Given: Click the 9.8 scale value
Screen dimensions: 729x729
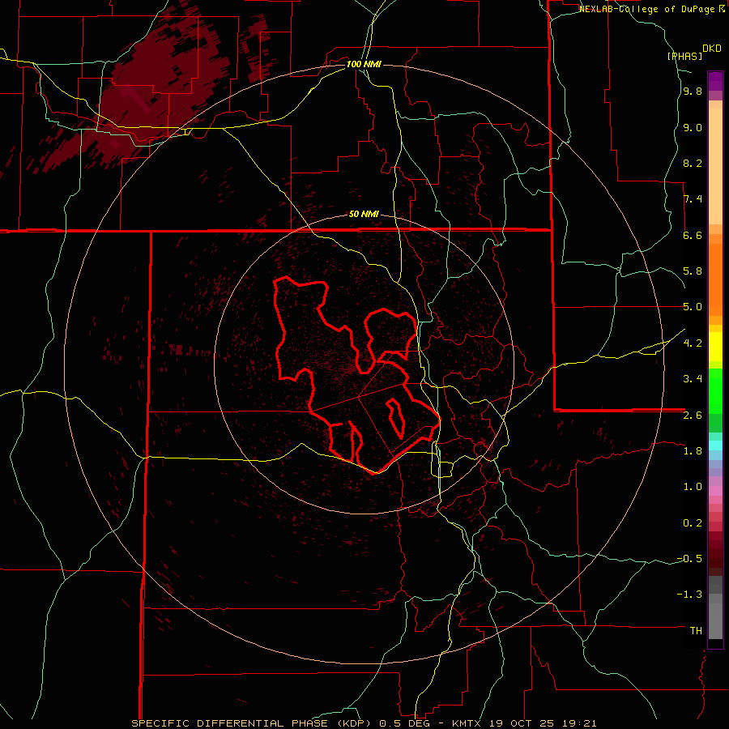Looking at the screenshot, I should coord(693,92).
